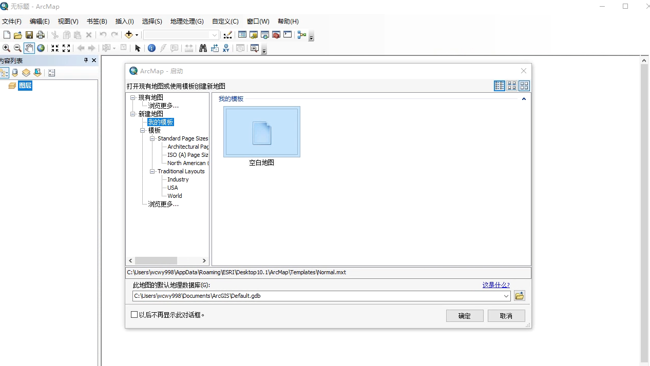Viewport: 650px width, 366px height.
Task: Select 浏览更多... under 现有地图
Action: click(x=163, y=106)
